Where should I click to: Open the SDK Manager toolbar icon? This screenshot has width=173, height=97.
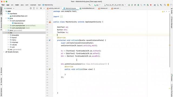(161, 5)
